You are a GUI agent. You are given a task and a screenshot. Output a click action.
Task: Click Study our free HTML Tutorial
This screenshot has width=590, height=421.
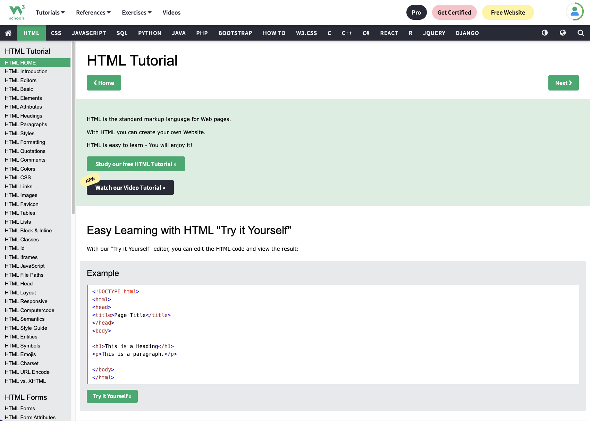coord(136,164)
